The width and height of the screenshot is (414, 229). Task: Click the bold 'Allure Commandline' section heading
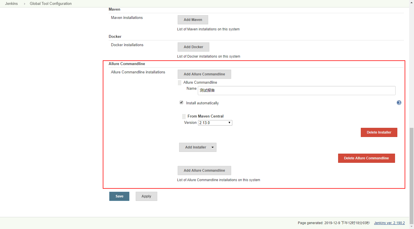click(127, 64)
